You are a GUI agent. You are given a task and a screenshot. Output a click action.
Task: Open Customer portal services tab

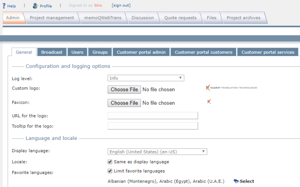point(268,52)
